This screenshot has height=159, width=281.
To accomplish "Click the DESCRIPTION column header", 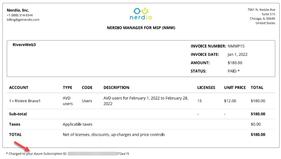I will point(116,88).
